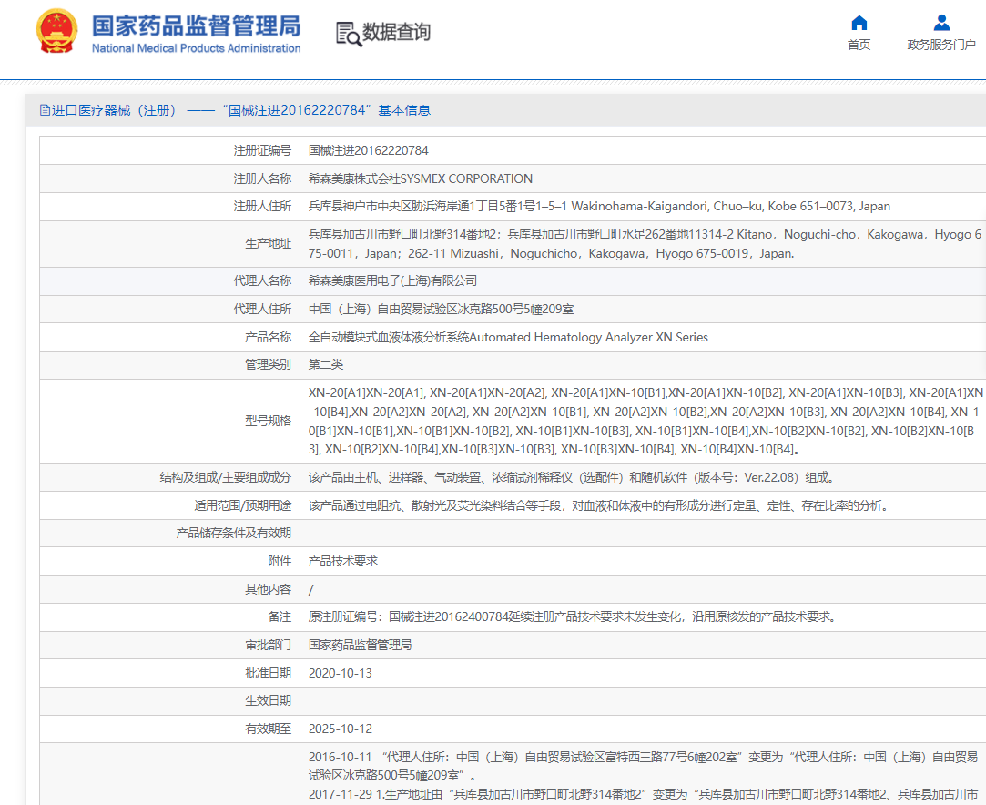Click the 代理人名称 row label

point(262,280)
